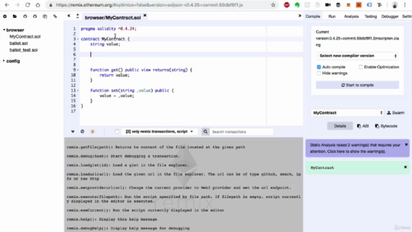412x232 pixels.
Task: Open Chrome profile avatar
Action: point(395,5)
